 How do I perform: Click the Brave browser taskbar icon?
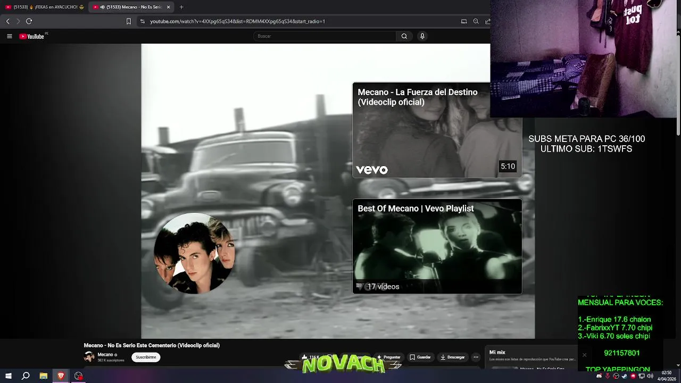(x=61, y=376)
